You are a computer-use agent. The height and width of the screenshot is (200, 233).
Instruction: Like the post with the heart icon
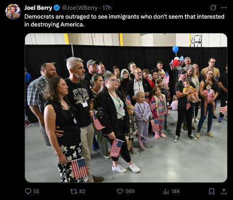[x=120, y=191]
